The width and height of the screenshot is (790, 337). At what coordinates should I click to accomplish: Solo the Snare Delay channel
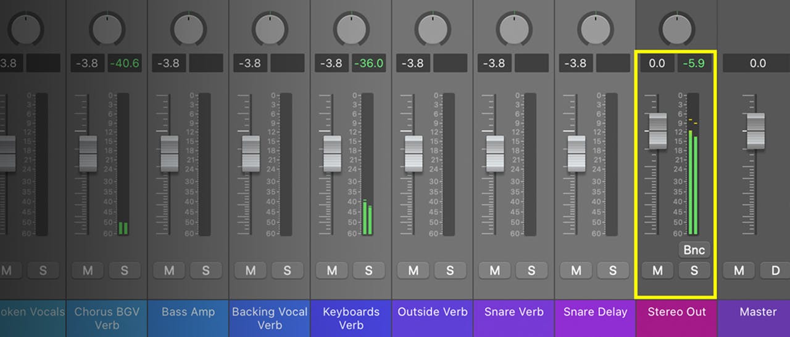coord(613,270)
